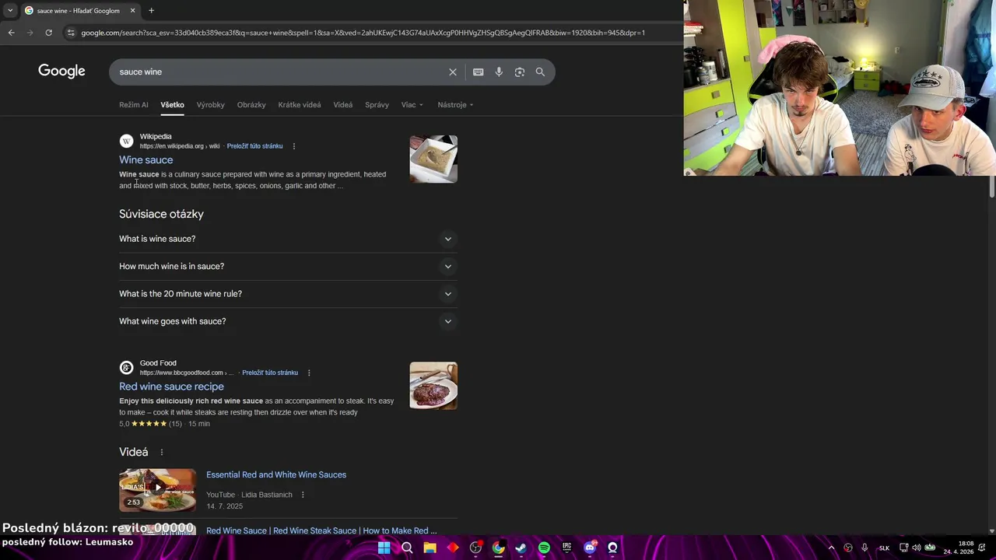996x560 pixels.
Task: Show hidden system tray icons
Action: coord(831,548)
